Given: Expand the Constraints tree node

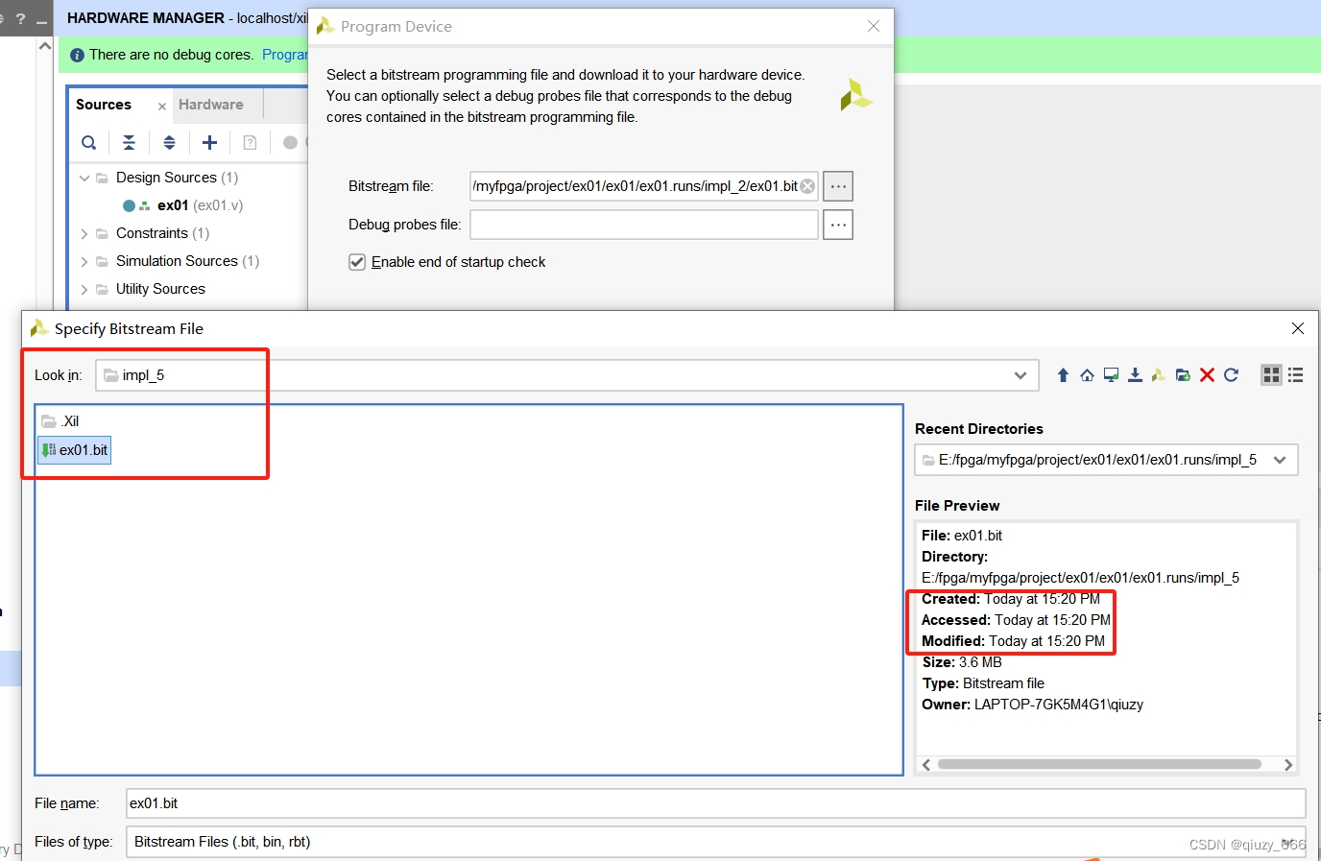Looking at the screenshot, I should [84, 233].
